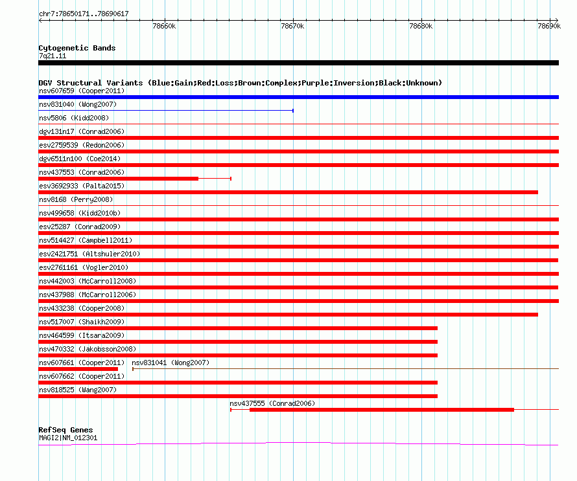
Task: Click the black 7q21.11 cytogenetic band bar
Action: 298,63
